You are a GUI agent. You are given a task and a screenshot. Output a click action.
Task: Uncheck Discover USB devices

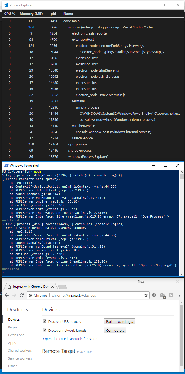click(x=44, y=321)
